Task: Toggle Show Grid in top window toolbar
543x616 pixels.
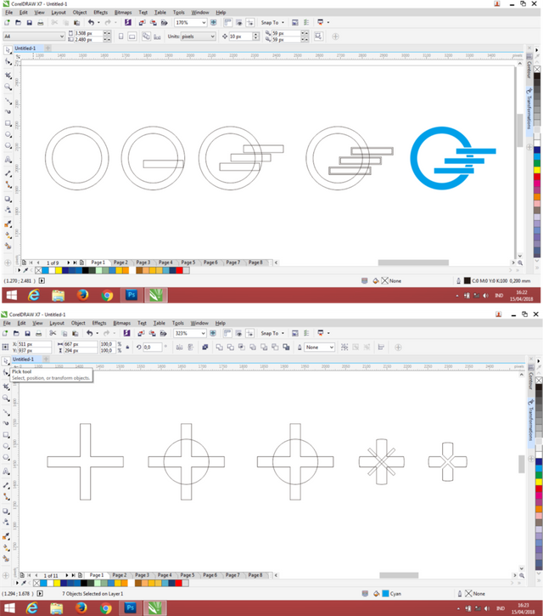Action: pos(238,23)
